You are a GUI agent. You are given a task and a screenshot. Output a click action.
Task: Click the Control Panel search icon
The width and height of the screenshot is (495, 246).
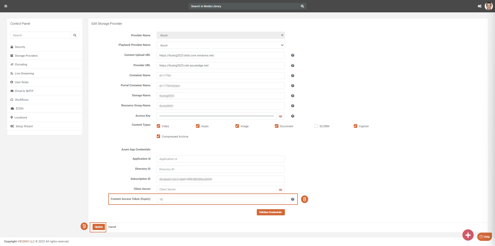pos(75,35)
